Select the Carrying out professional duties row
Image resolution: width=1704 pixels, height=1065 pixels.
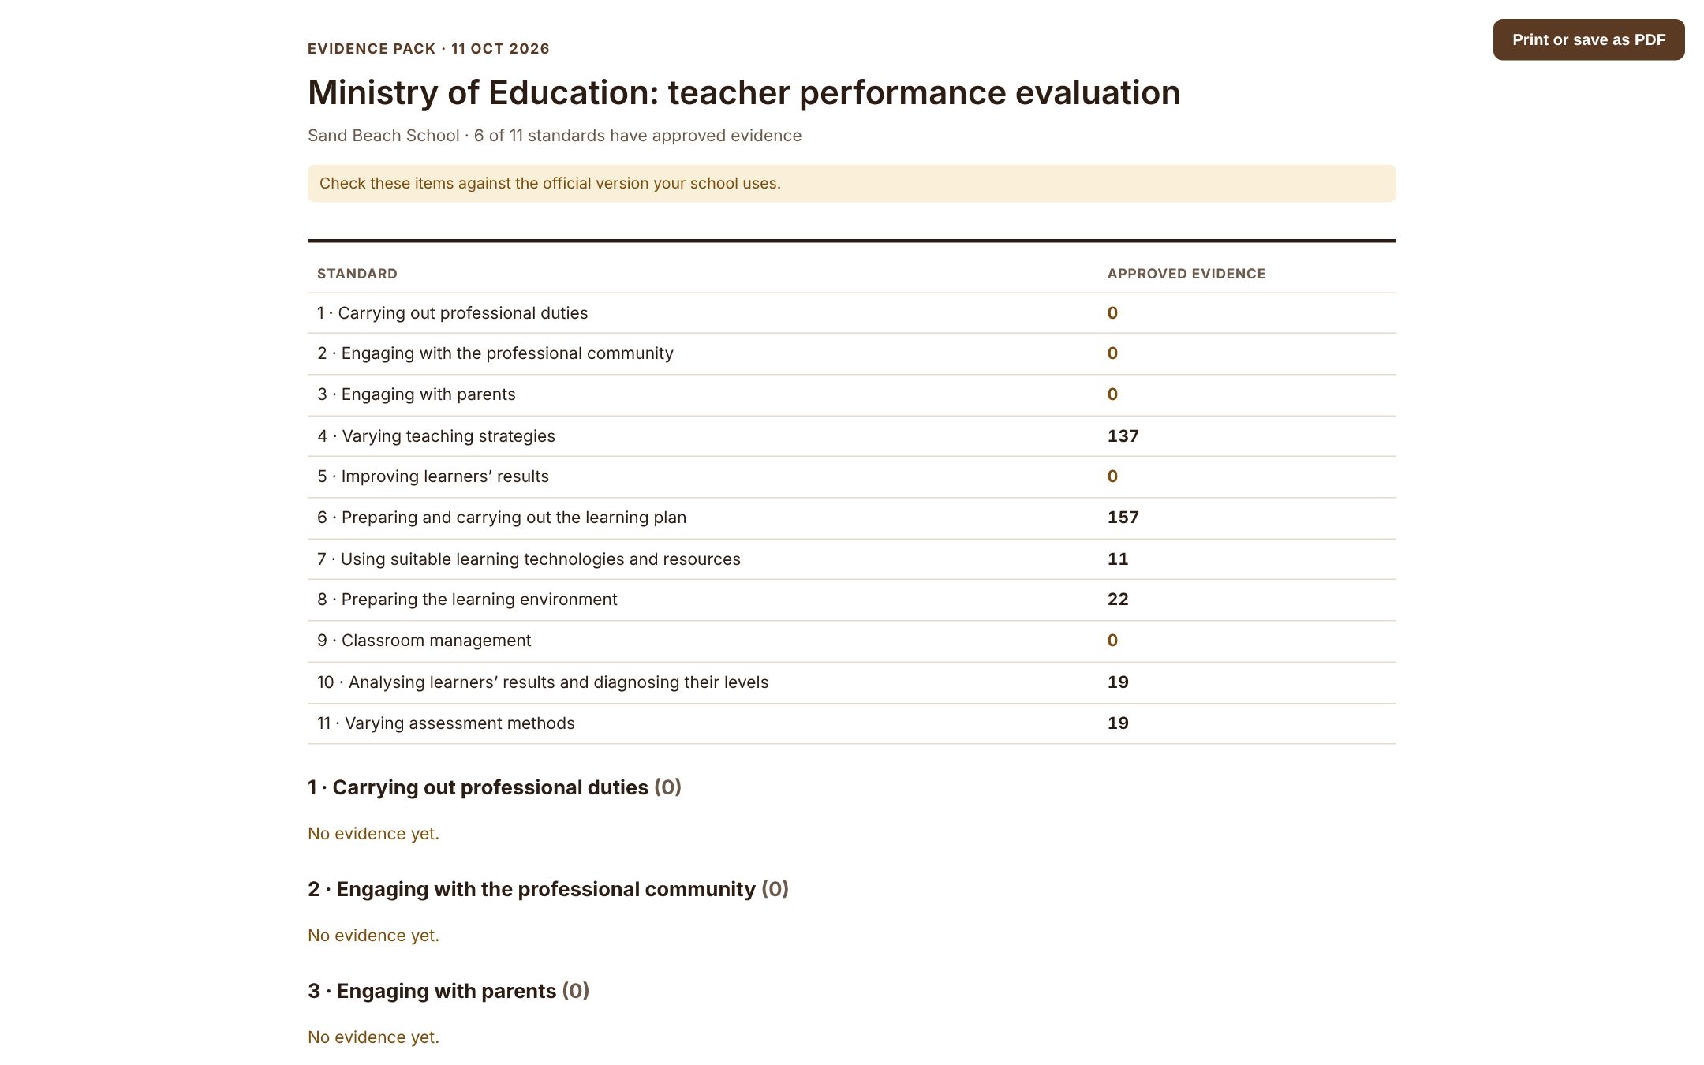(851, 313)
